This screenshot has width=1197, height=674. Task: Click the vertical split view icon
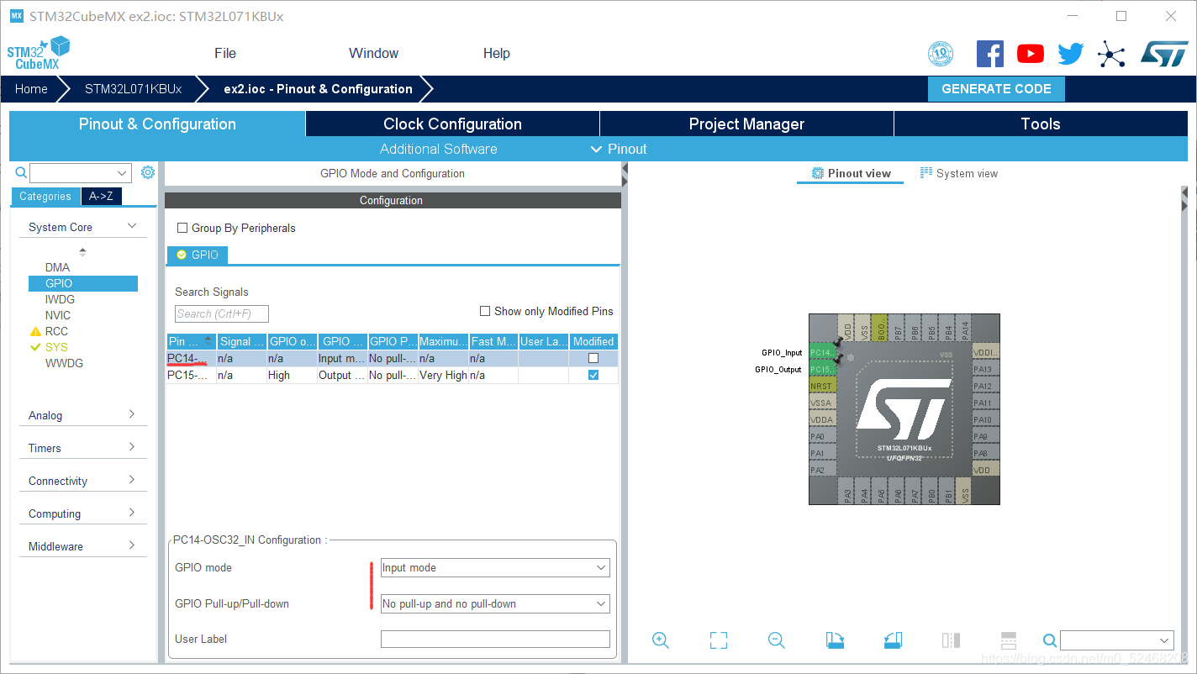(951, 640)
